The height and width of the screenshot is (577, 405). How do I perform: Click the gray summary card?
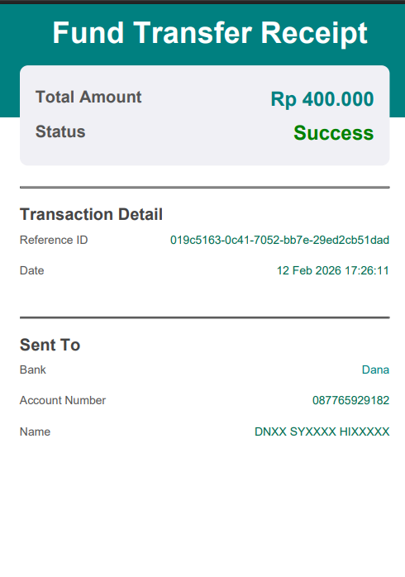pyautogui.click(x=204, y=116)
